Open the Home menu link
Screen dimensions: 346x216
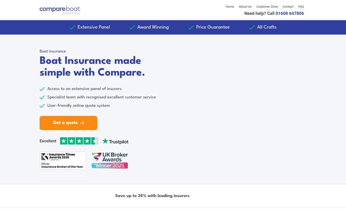(230, 7)
